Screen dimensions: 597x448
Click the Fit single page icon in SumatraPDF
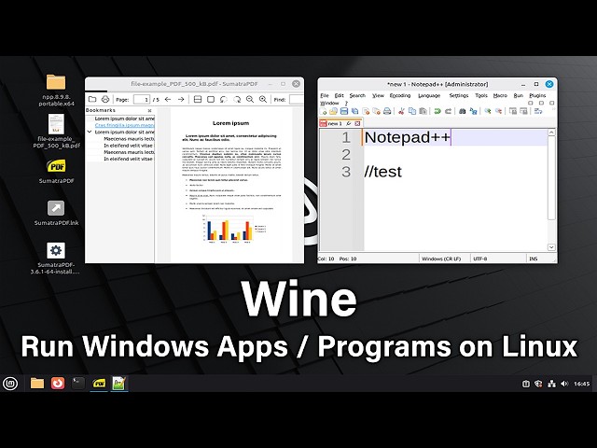pos(211,100)
